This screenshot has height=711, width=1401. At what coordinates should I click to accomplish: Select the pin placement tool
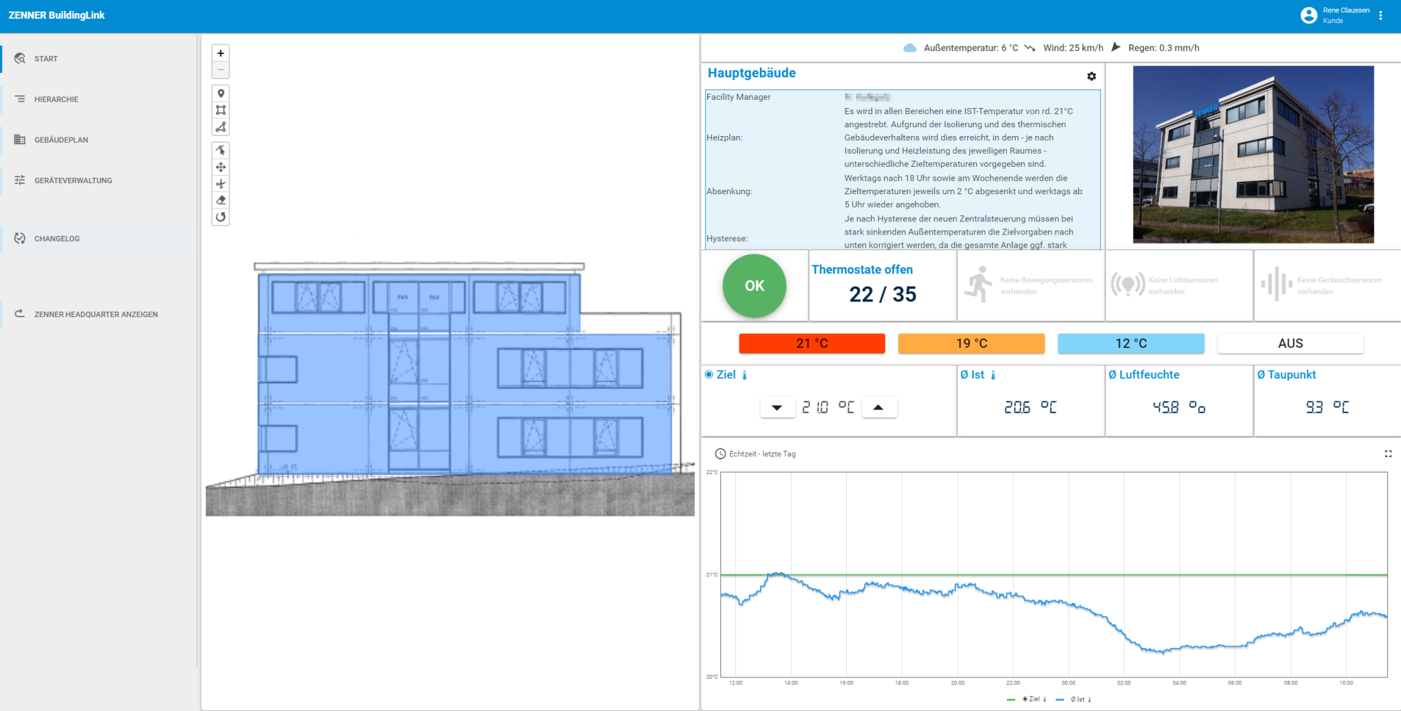point(220,92)
